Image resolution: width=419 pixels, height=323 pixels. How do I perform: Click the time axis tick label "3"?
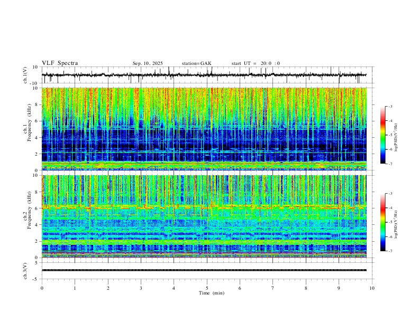tap(141, 288)
